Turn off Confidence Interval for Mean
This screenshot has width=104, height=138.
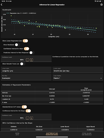(x=27, y=49)
